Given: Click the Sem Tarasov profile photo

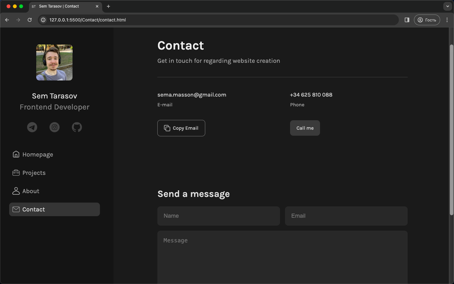Looking at the screenshot, I should pos(55,62).
